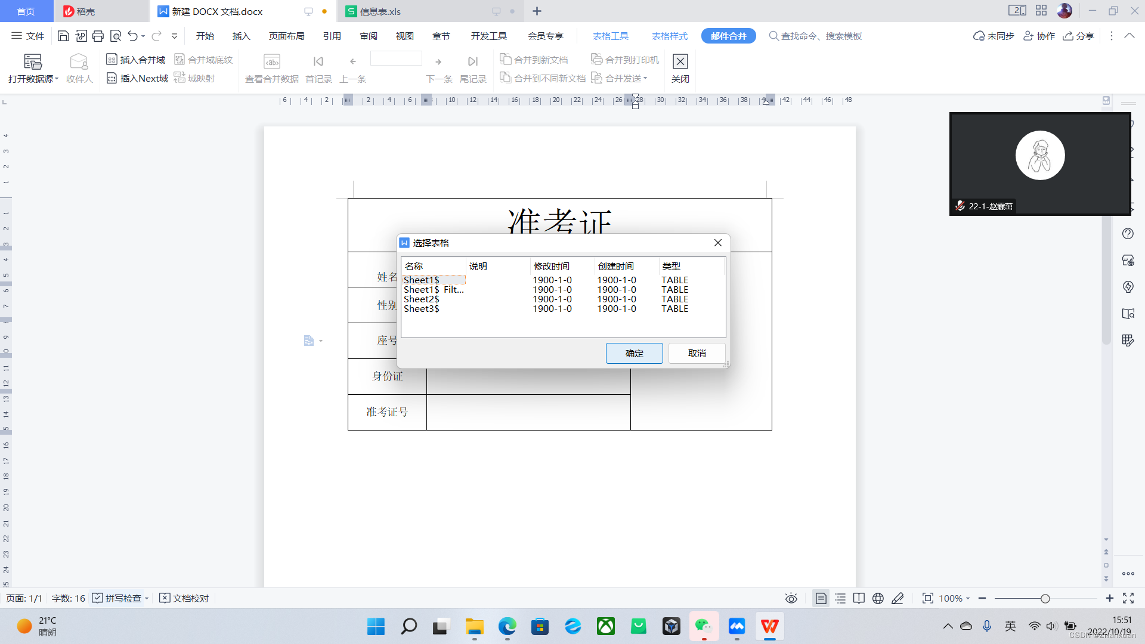
Task: Click the Open Data Source icon
Action: click(32, 62)
